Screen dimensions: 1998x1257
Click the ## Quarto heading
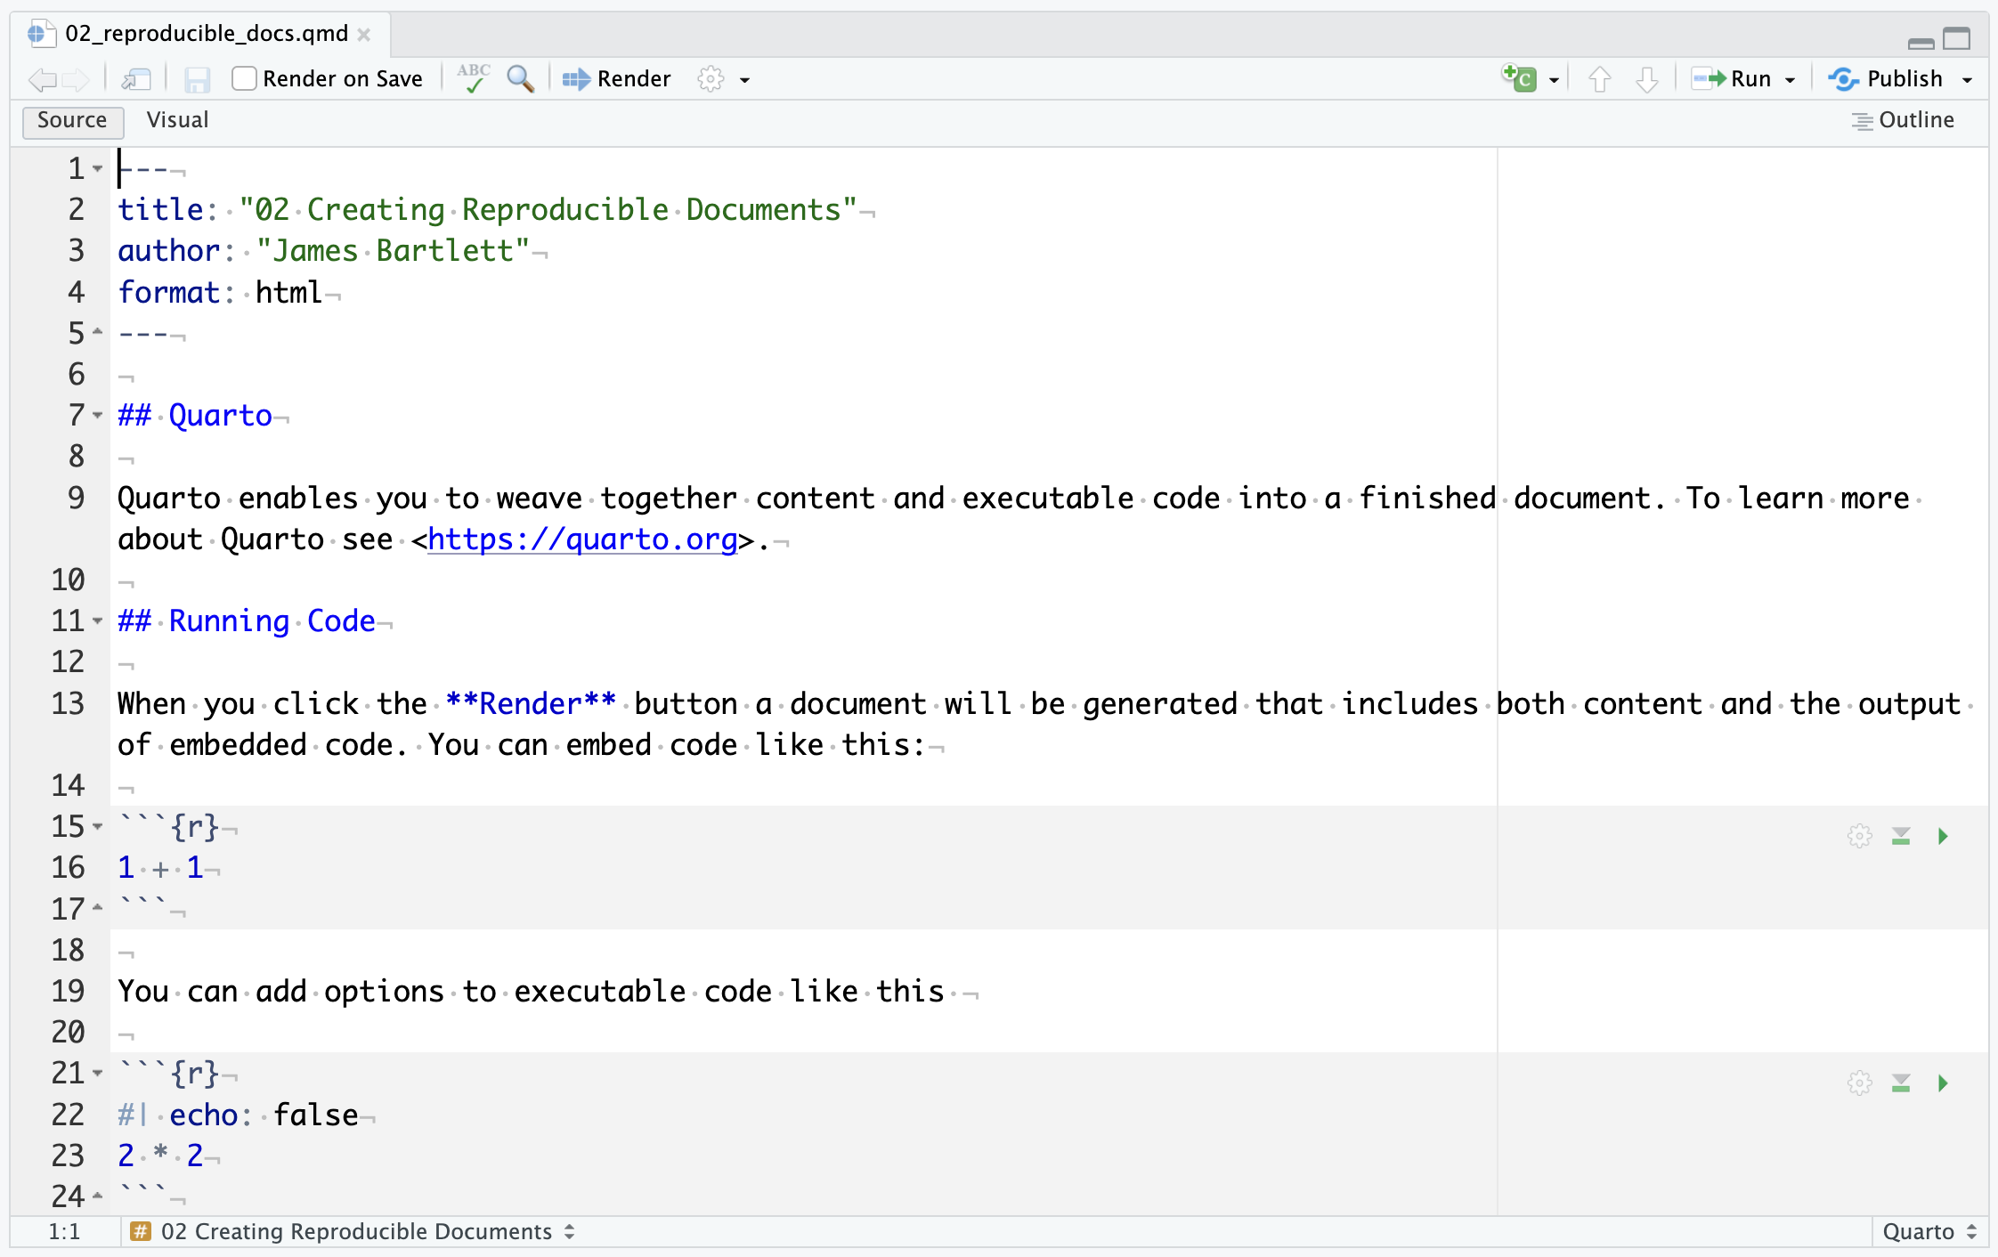click(x=195, y=416)
